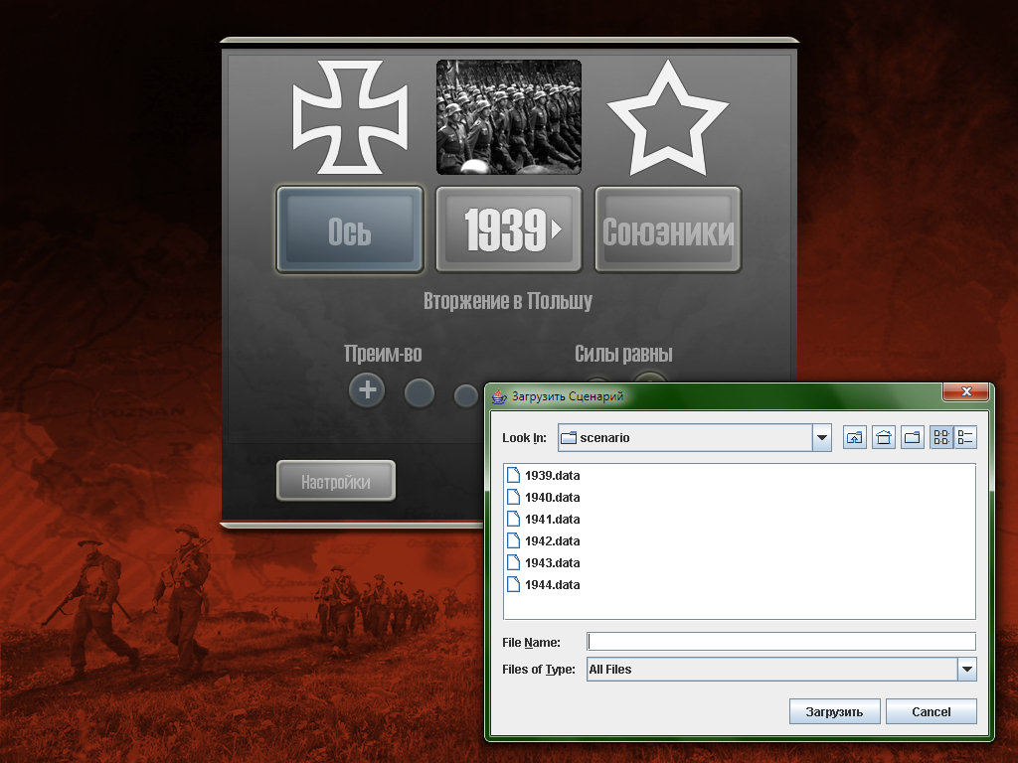
Task: Create a new folder via toolbar icon
Action: click(x=913, y=437)
